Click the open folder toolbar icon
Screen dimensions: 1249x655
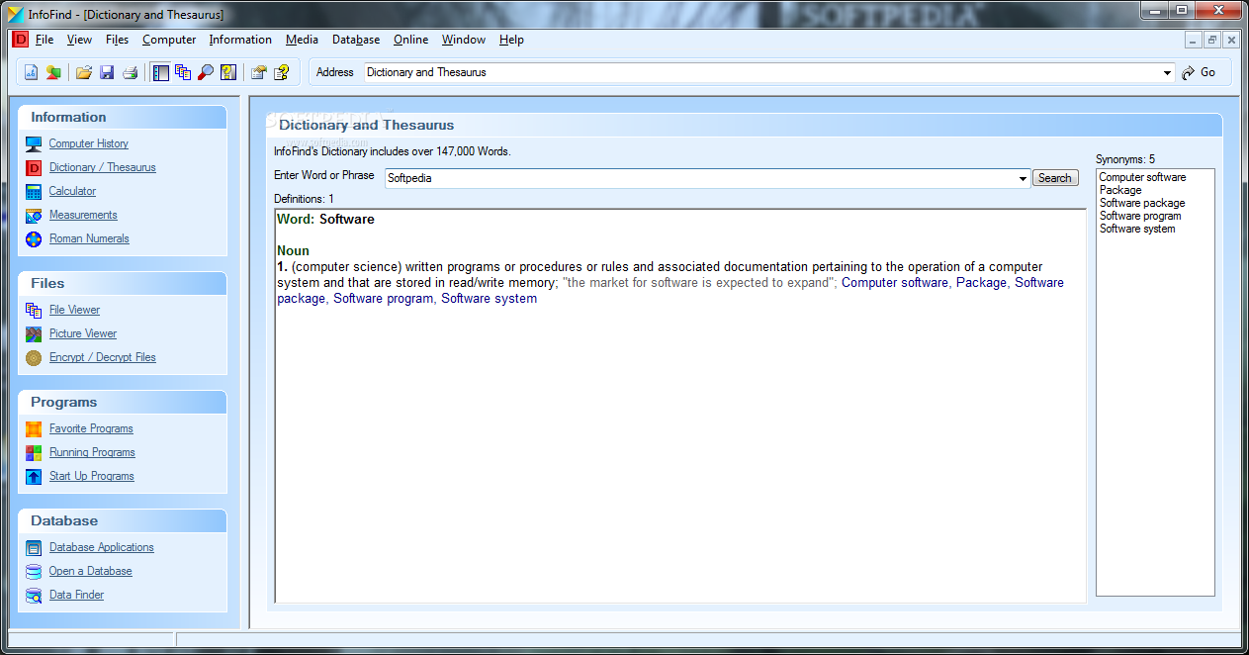tap(84, 72)
